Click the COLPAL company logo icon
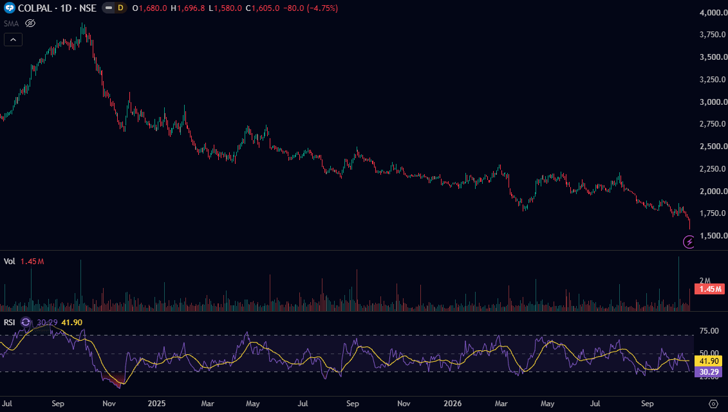The image size is (728, 412). (x=9, y=8)
